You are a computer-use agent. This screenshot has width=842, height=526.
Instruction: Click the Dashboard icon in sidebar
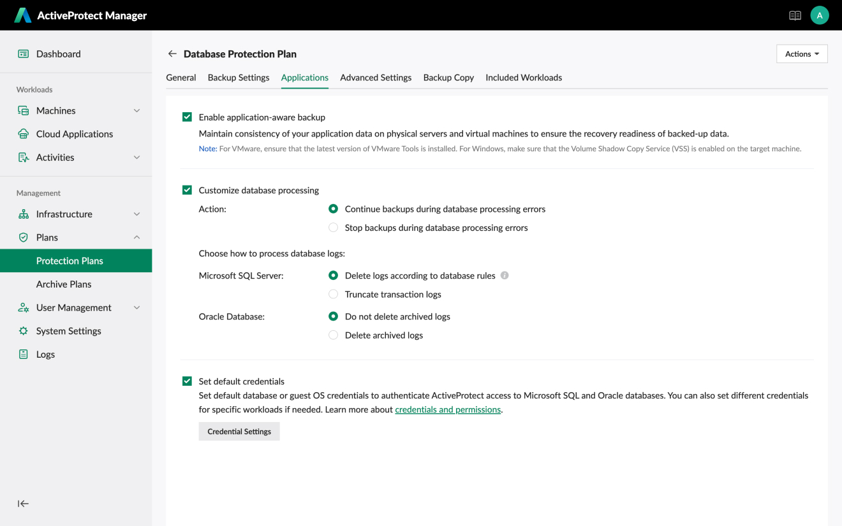click(x=24, y=54)
